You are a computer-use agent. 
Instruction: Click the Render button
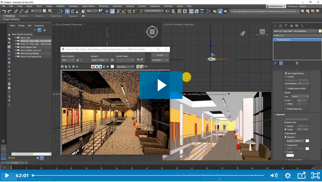point(160,55)
